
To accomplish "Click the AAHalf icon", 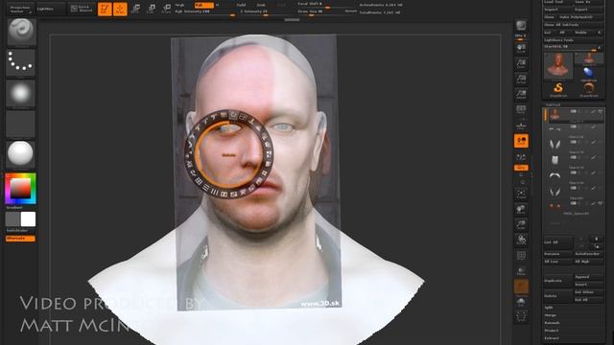I will click(x=521, y=94).
